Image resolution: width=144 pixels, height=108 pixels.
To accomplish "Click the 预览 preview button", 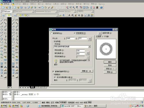I will tap(110, 69).
